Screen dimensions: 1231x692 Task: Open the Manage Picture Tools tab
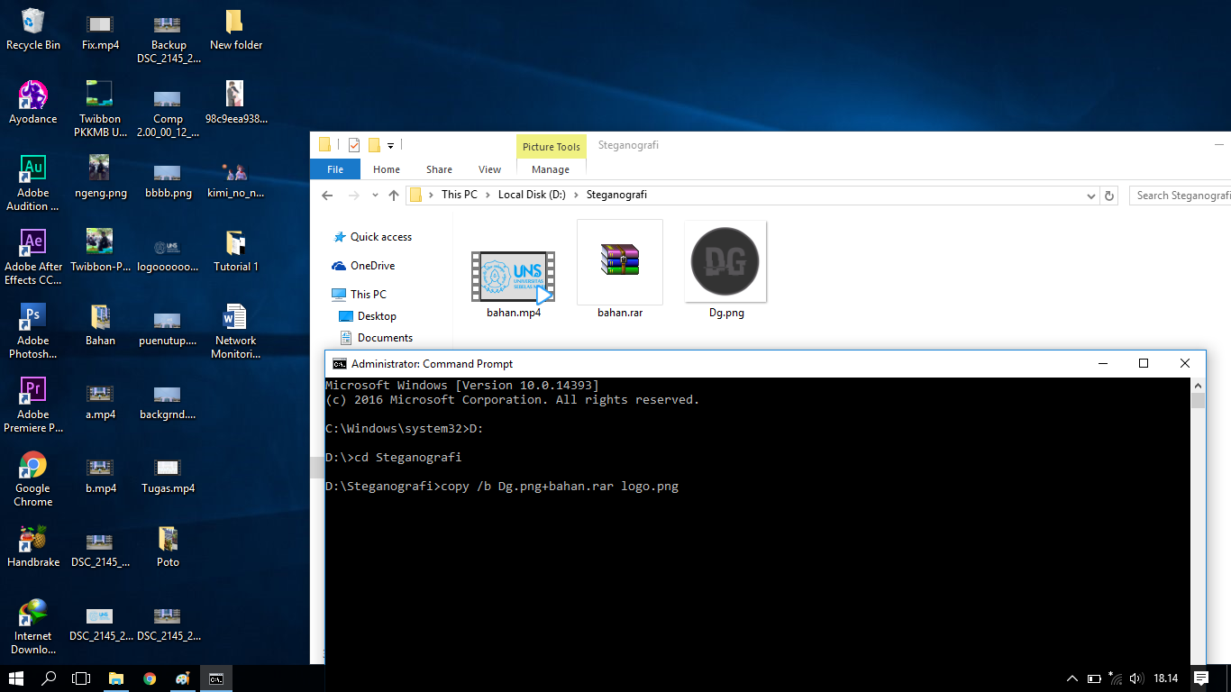tap(551, 168)
